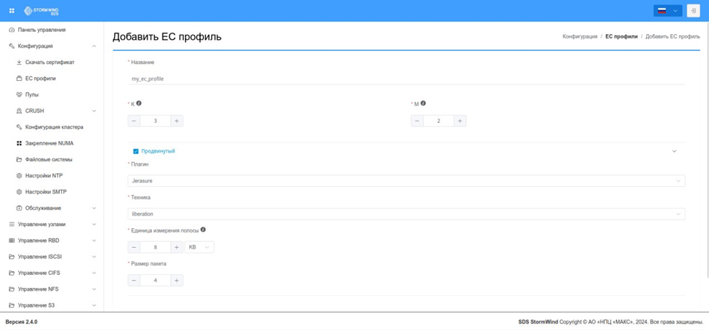Open the language flag dropdown
Screen dimensions: 709x330
point(668,10)
